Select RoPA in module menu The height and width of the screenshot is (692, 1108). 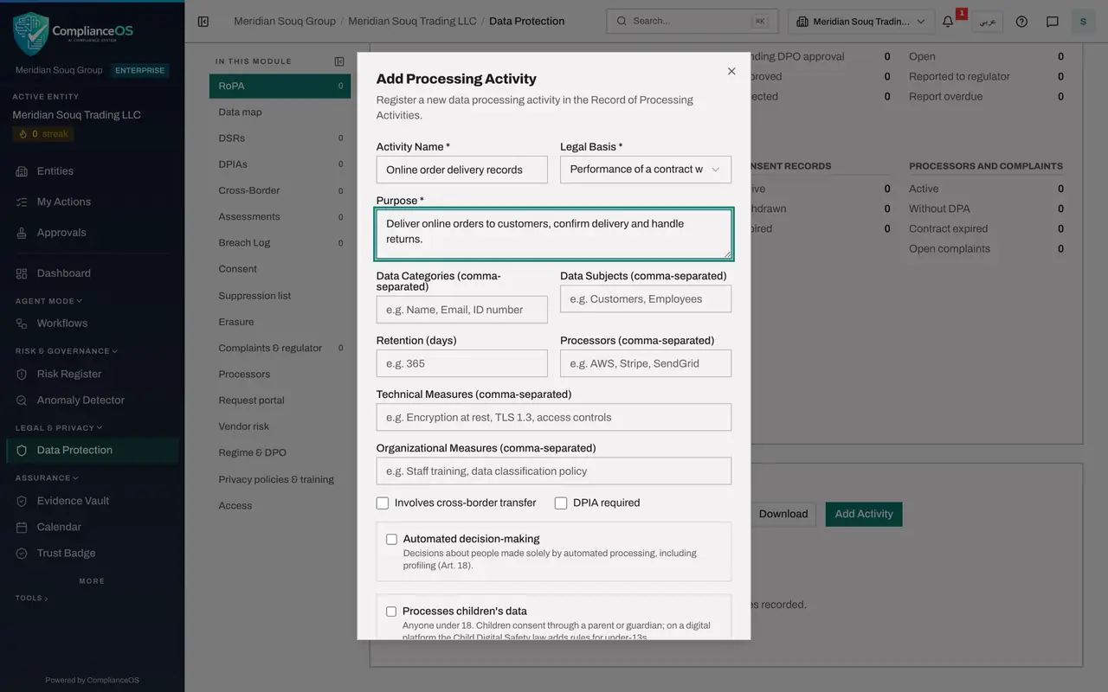(280, 86)
